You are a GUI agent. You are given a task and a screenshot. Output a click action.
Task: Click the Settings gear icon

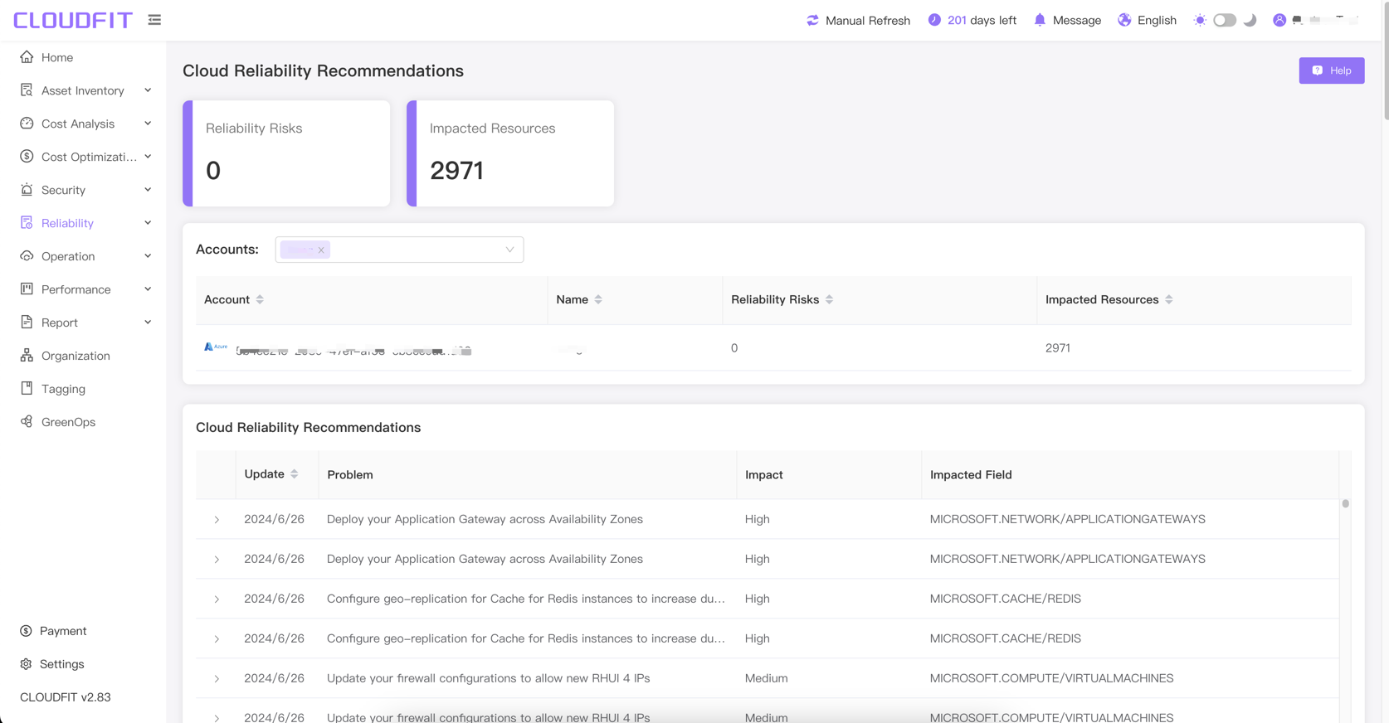pos(26,664)
